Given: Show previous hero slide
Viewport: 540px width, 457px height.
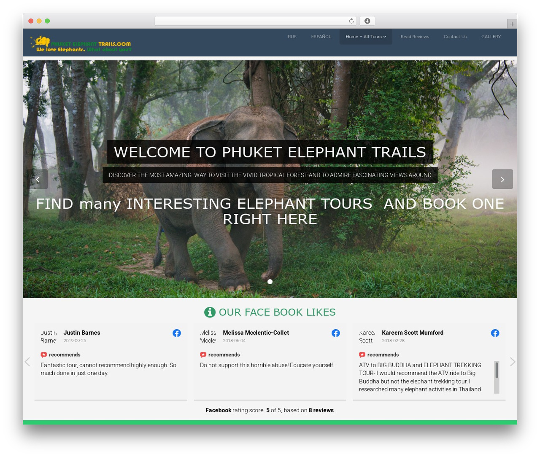Looking at the screenshot, I should coord(38,179).
